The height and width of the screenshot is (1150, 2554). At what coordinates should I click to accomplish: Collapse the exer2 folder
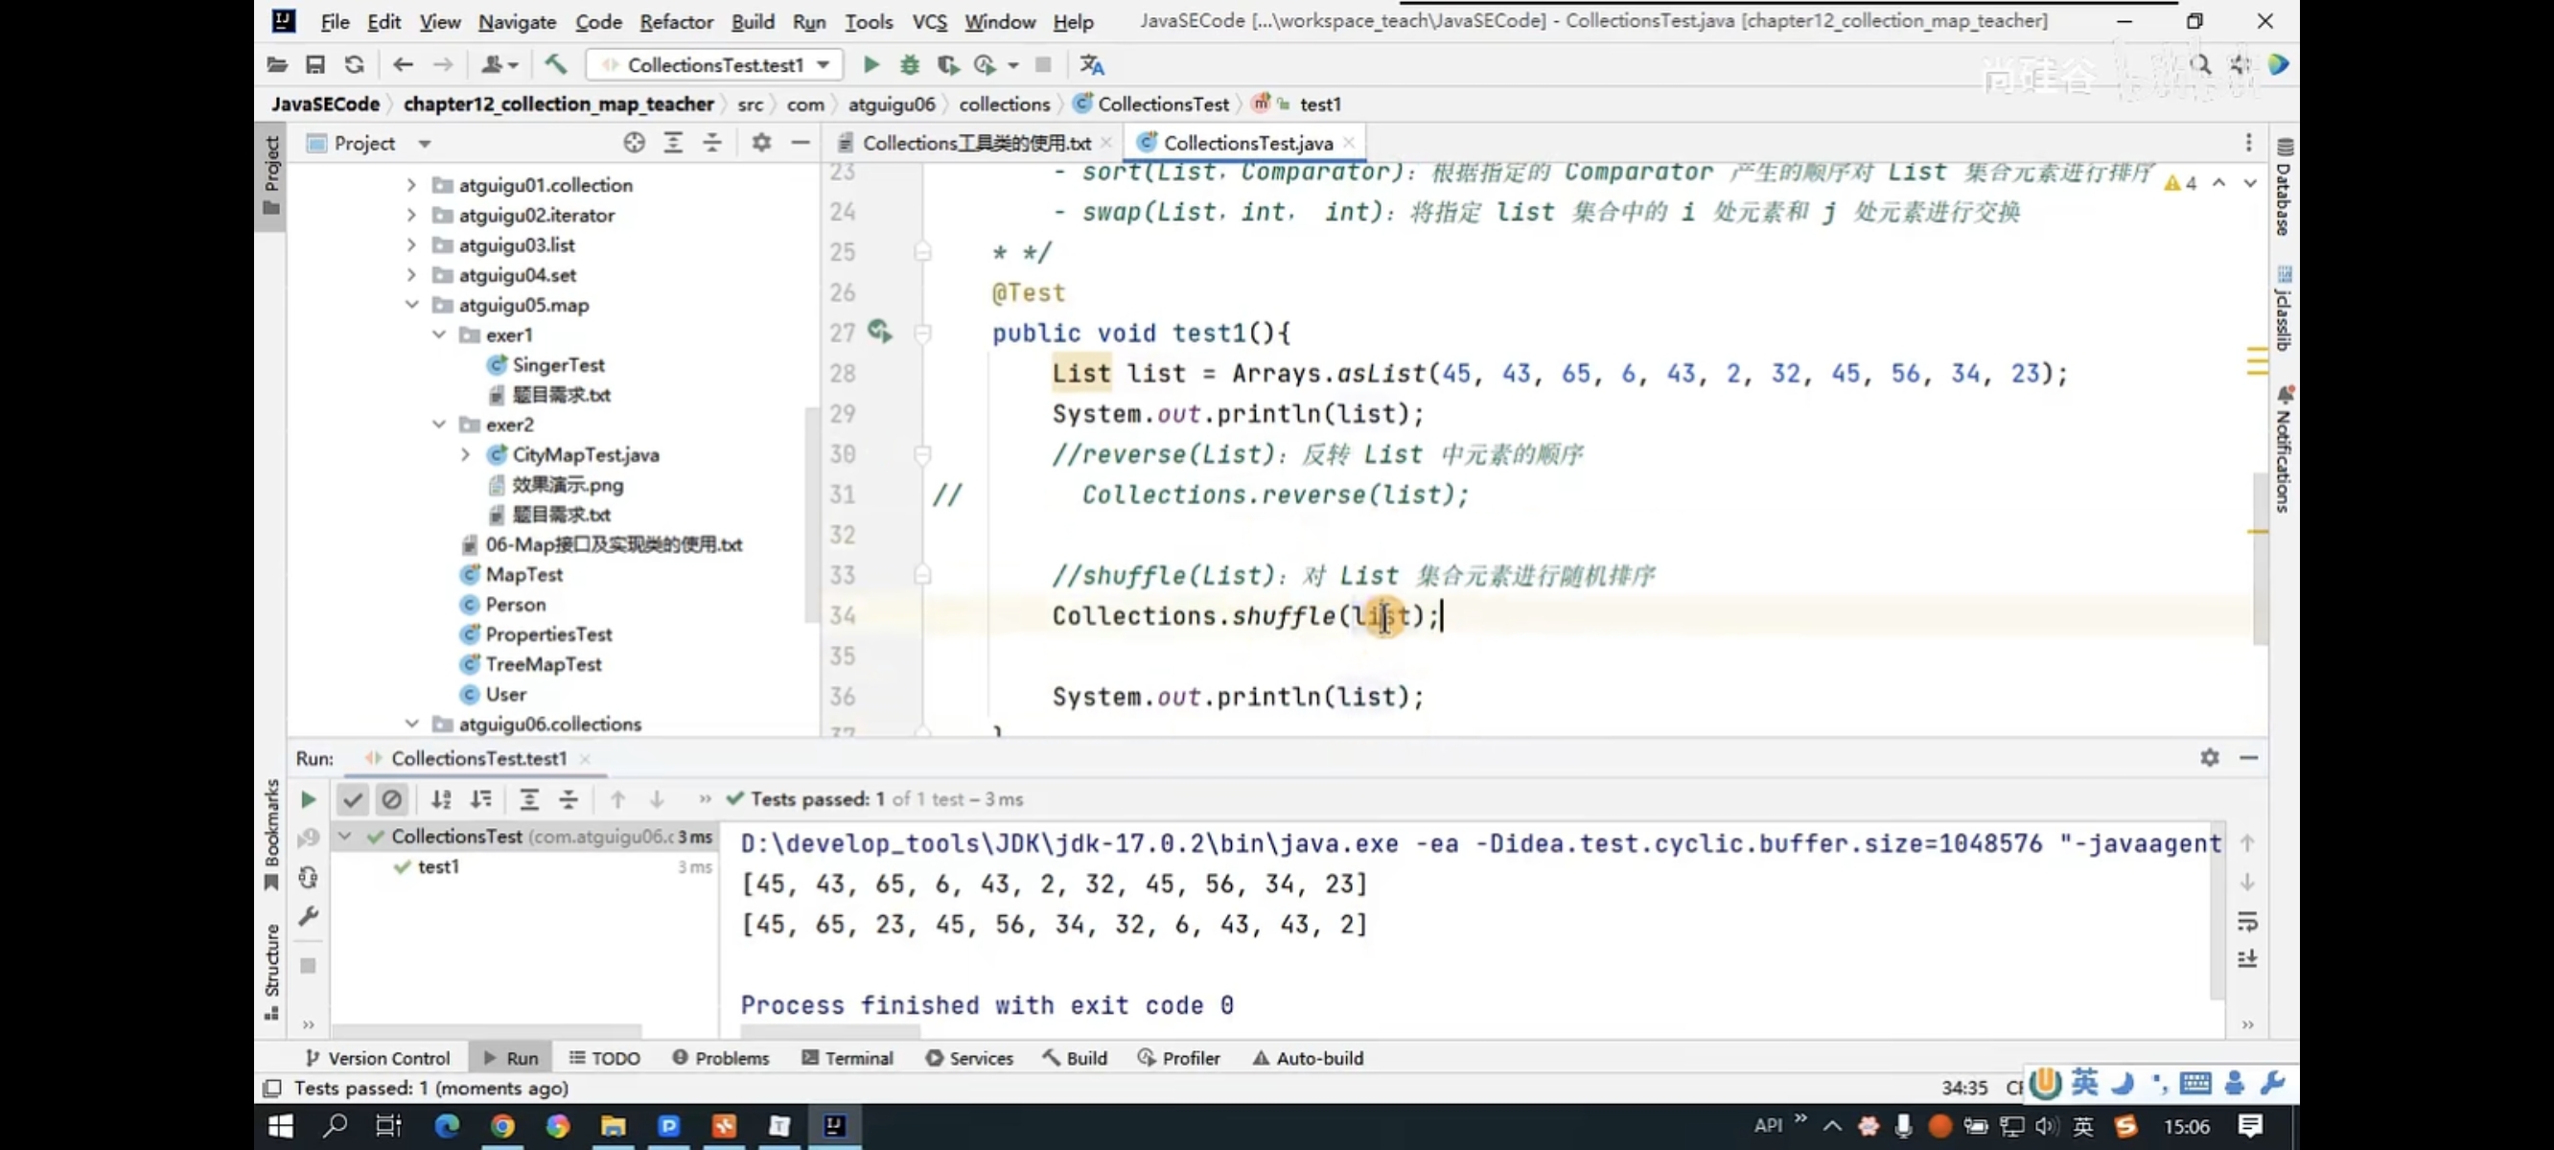439,425
